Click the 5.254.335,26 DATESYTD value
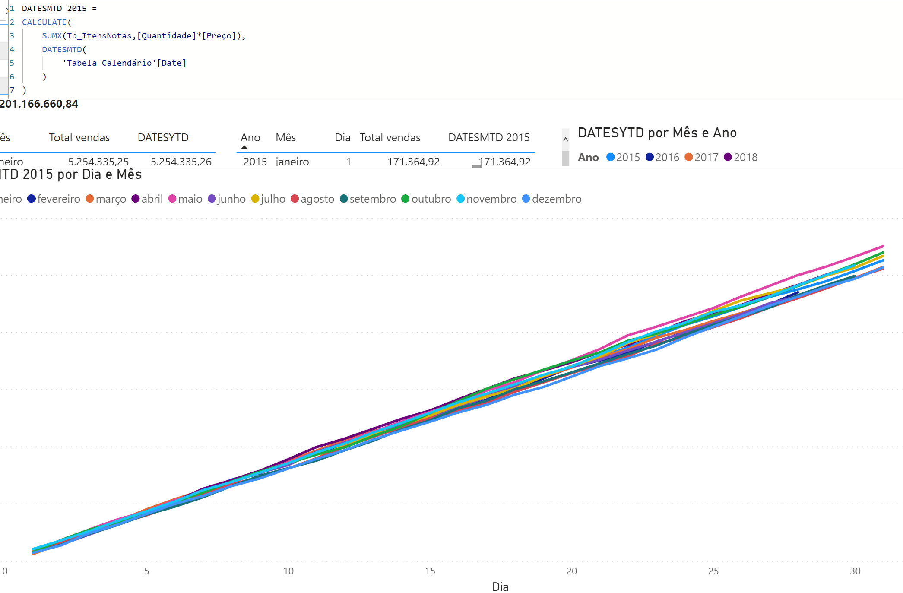Image resolution: width=903 pixels, height=593 pixels. pos(181,162)
